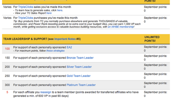Open the 'an IAHBE membership' link
The height and width of the screenshot is (105, 171).
121,27
